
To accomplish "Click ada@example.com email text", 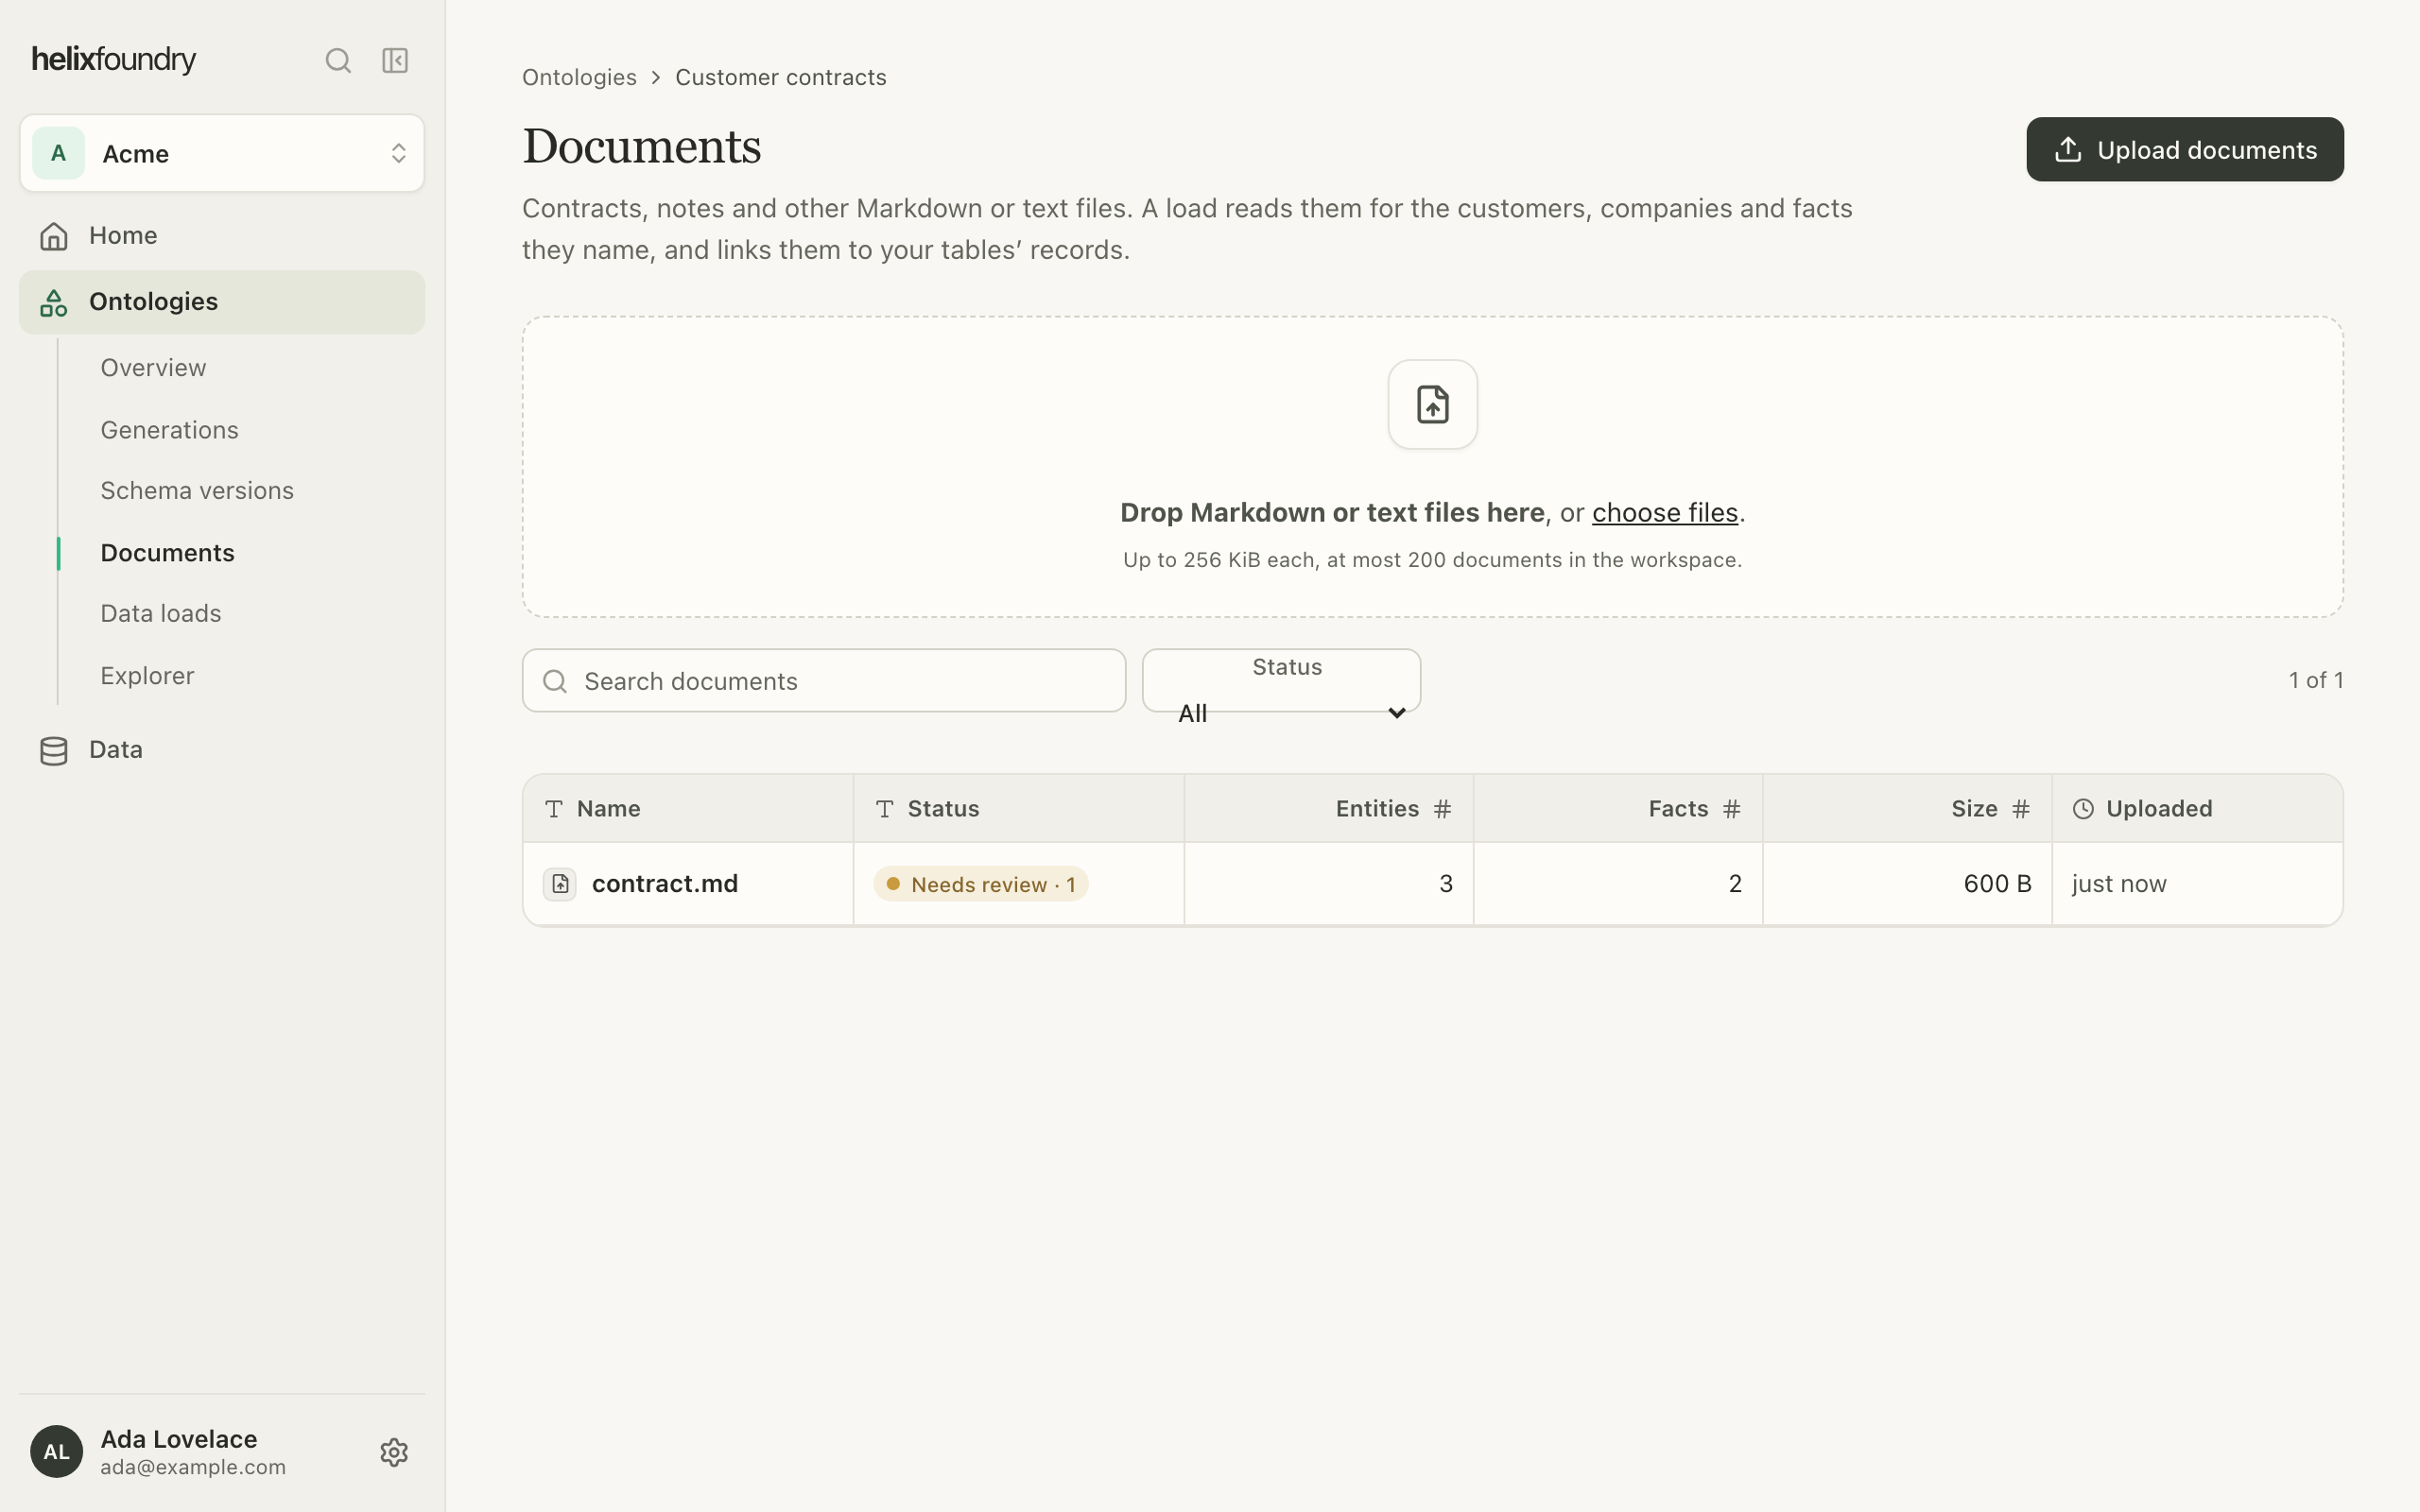I will tap(193, 1467).
